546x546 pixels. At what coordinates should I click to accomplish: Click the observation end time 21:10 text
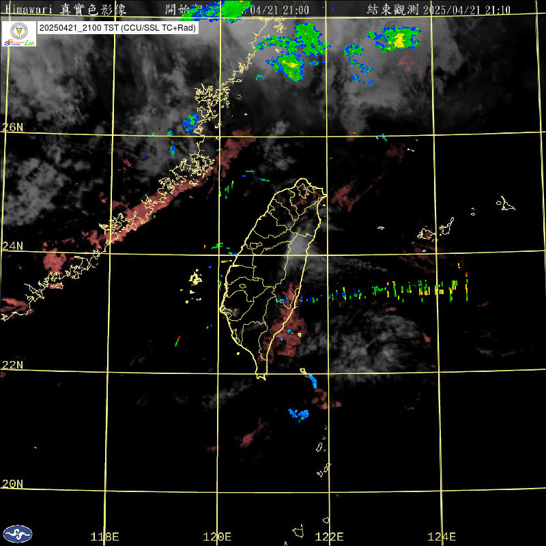coord(439,10)
